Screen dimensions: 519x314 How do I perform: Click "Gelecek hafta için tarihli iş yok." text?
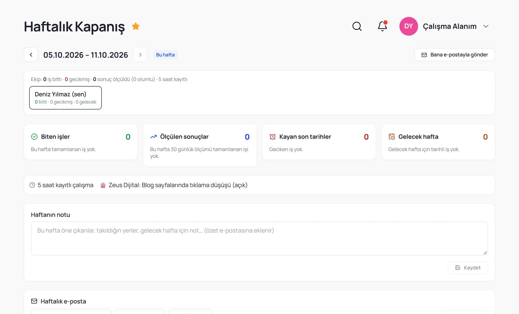click(x=424, y=149)
